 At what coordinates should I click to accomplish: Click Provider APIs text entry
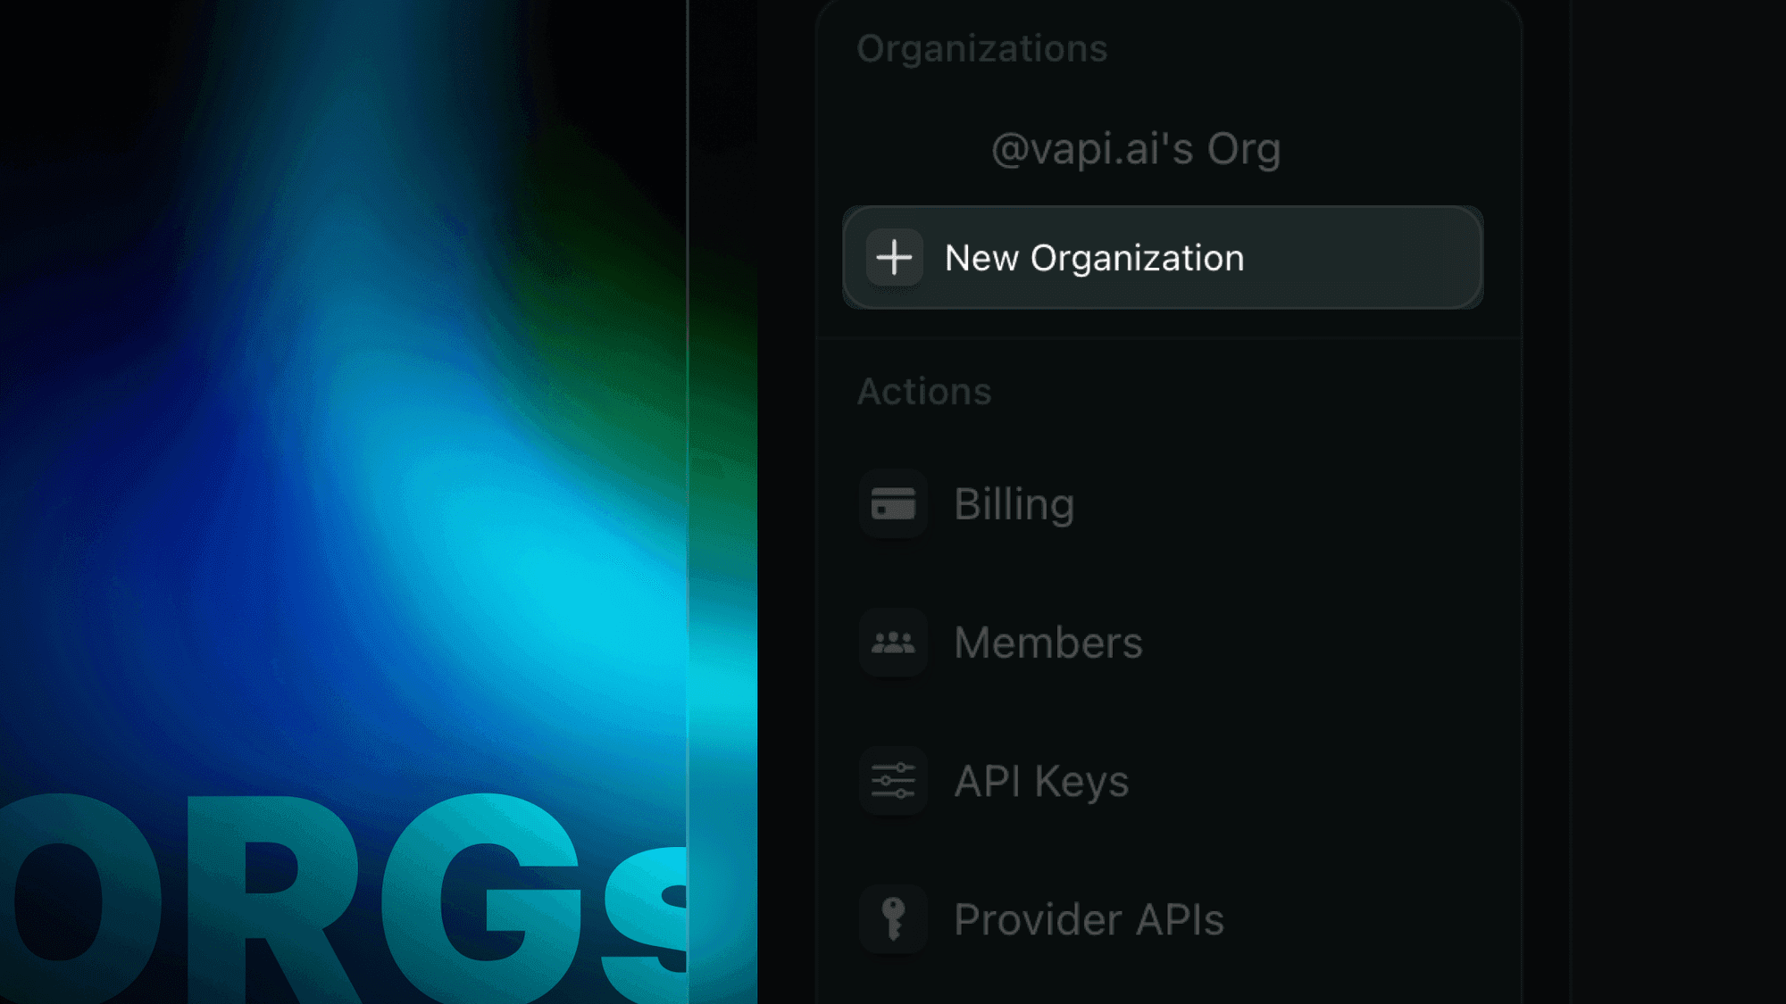(x=1089, y=919)
